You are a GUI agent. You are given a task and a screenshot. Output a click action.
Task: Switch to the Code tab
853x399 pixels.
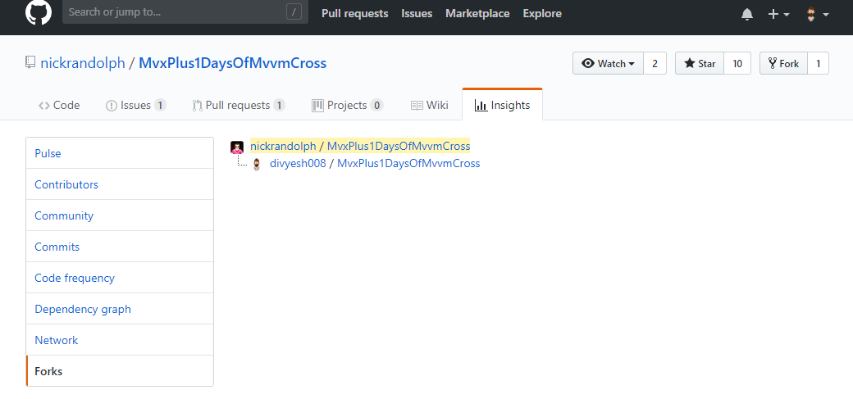59,105
